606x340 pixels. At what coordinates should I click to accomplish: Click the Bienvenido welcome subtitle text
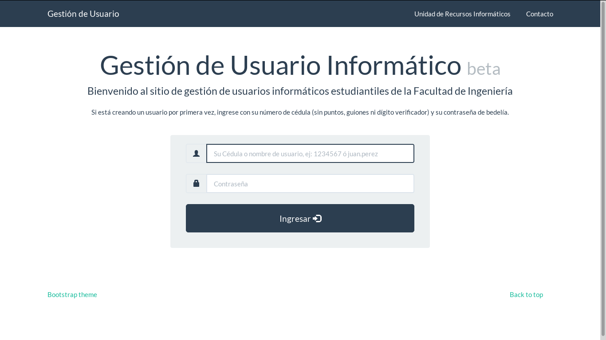[300, 91]
